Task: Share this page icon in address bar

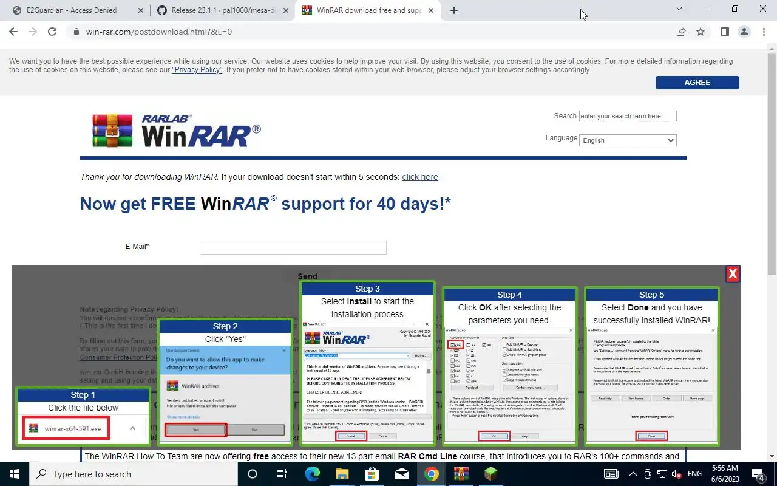Action: (x=681, y=32)
